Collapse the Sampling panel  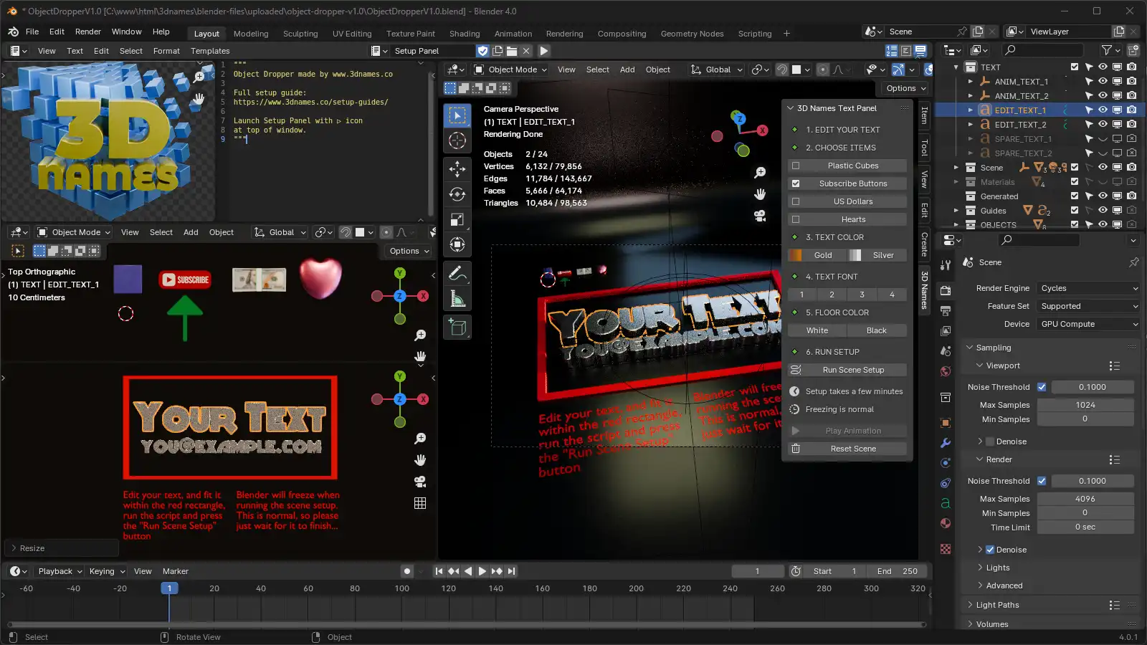tap(993, 348)
